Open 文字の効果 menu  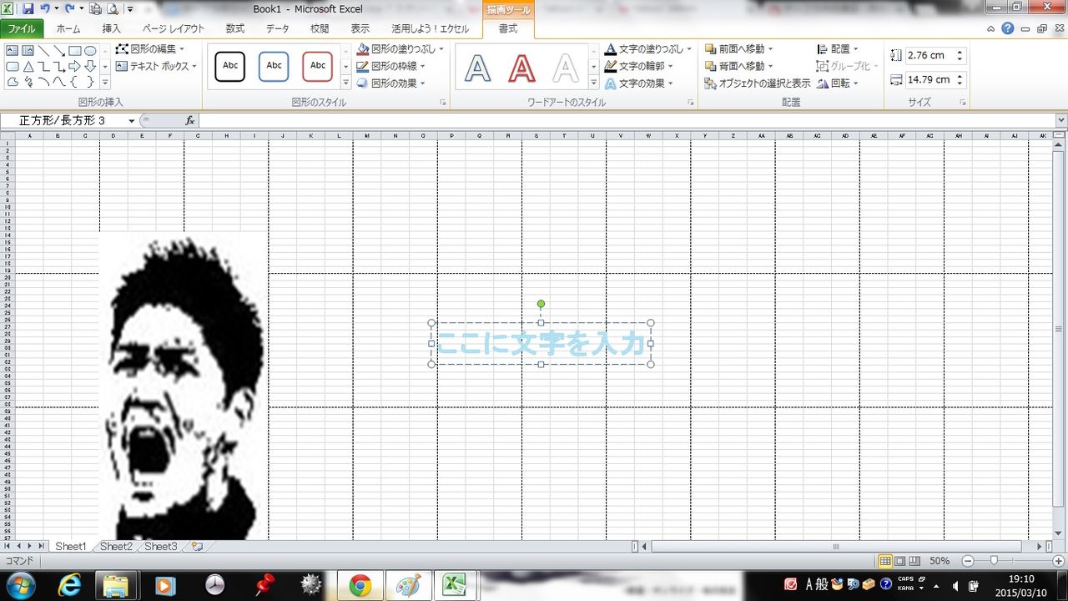point(638,83)
